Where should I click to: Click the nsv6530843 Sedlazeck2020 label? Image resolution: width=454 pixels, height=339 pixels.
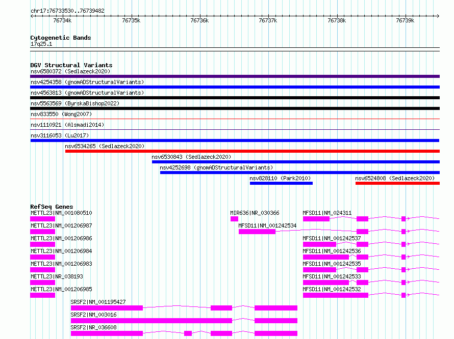click(x=191, y=157)
